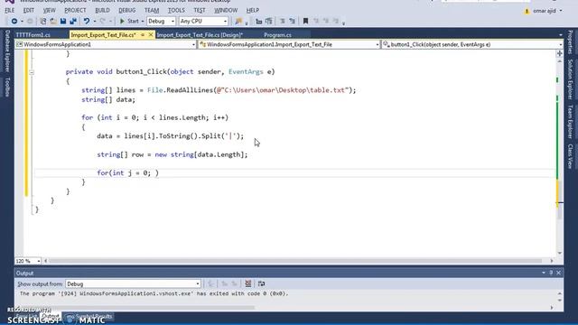The image size is (578, 325).
Task: Open the omar ajid account menu
Action: [x=547, y=11]
